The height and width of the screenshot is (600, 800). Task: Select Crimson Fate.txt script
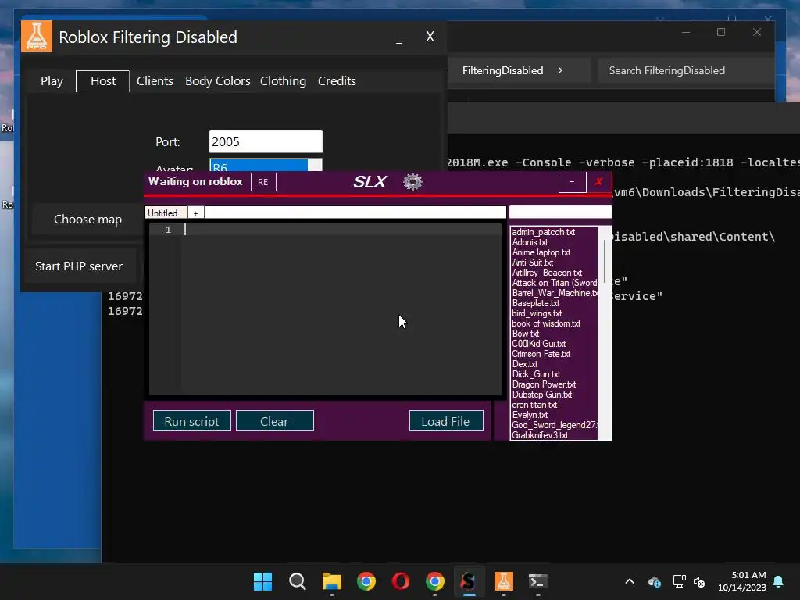coord(541,354)
